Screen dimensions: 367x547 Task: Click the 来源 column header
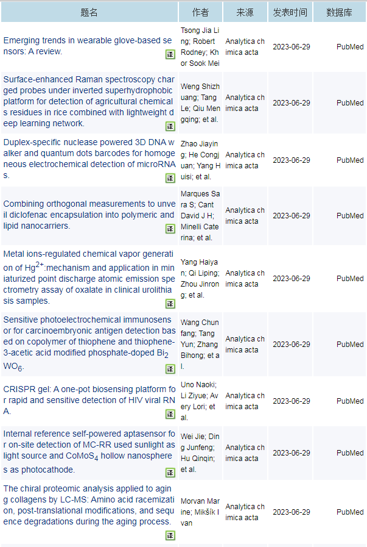click(245, 12)
